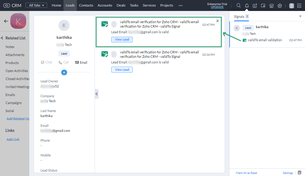Open Attachments in the Related List

[15, 55]
